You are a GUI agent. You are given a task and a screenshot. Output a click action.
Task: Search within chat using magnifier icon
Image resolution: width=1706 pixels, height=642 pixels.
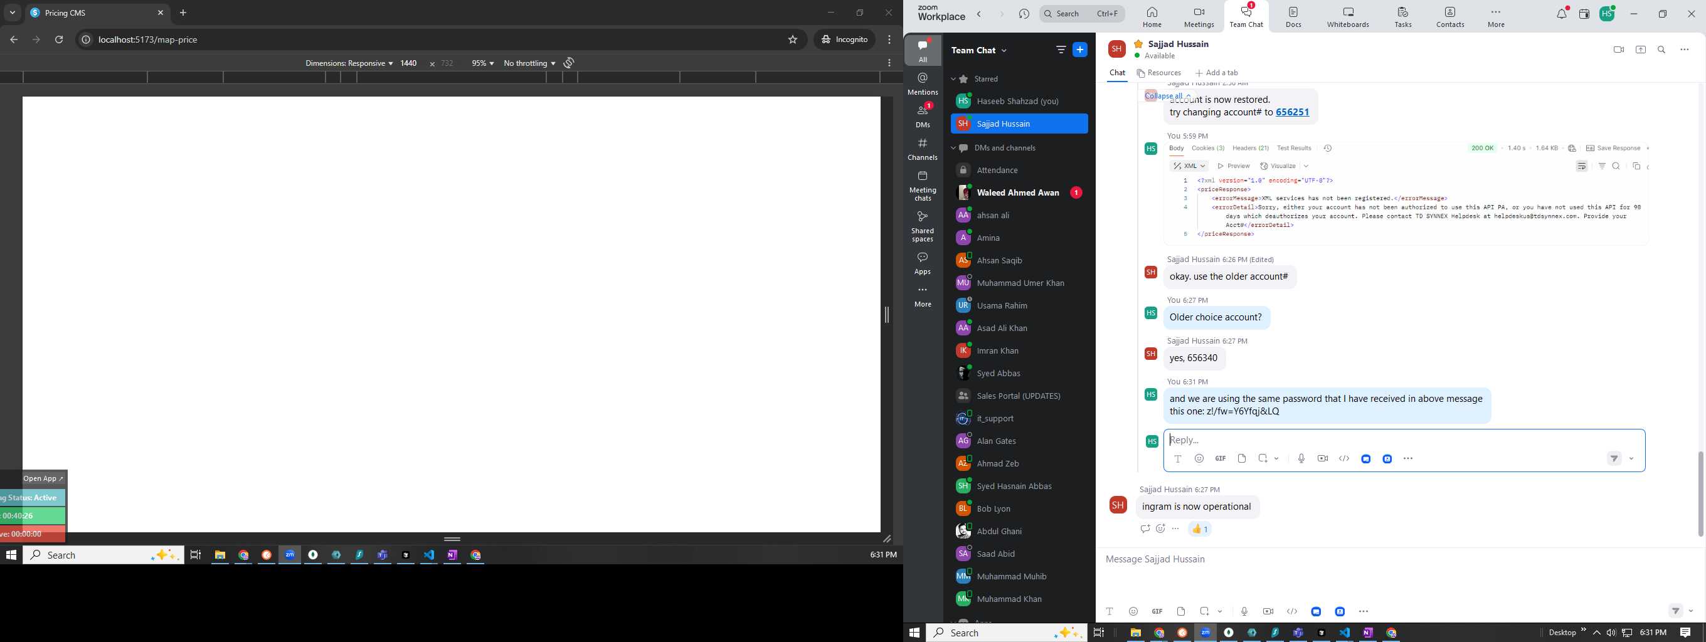tap(1661, 50)
